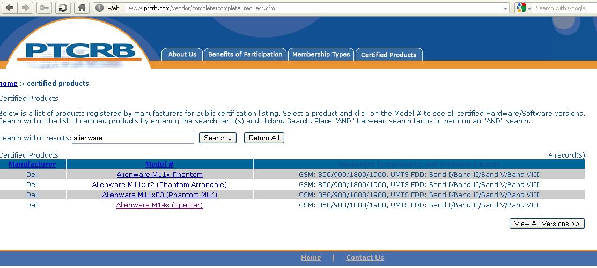
Task: Go to the browser home page icon
Action: [x=82, y=8]
